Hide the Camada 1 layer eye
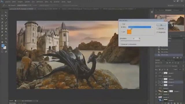This screenshot has height=104, width=185. (x=156, y=73)
